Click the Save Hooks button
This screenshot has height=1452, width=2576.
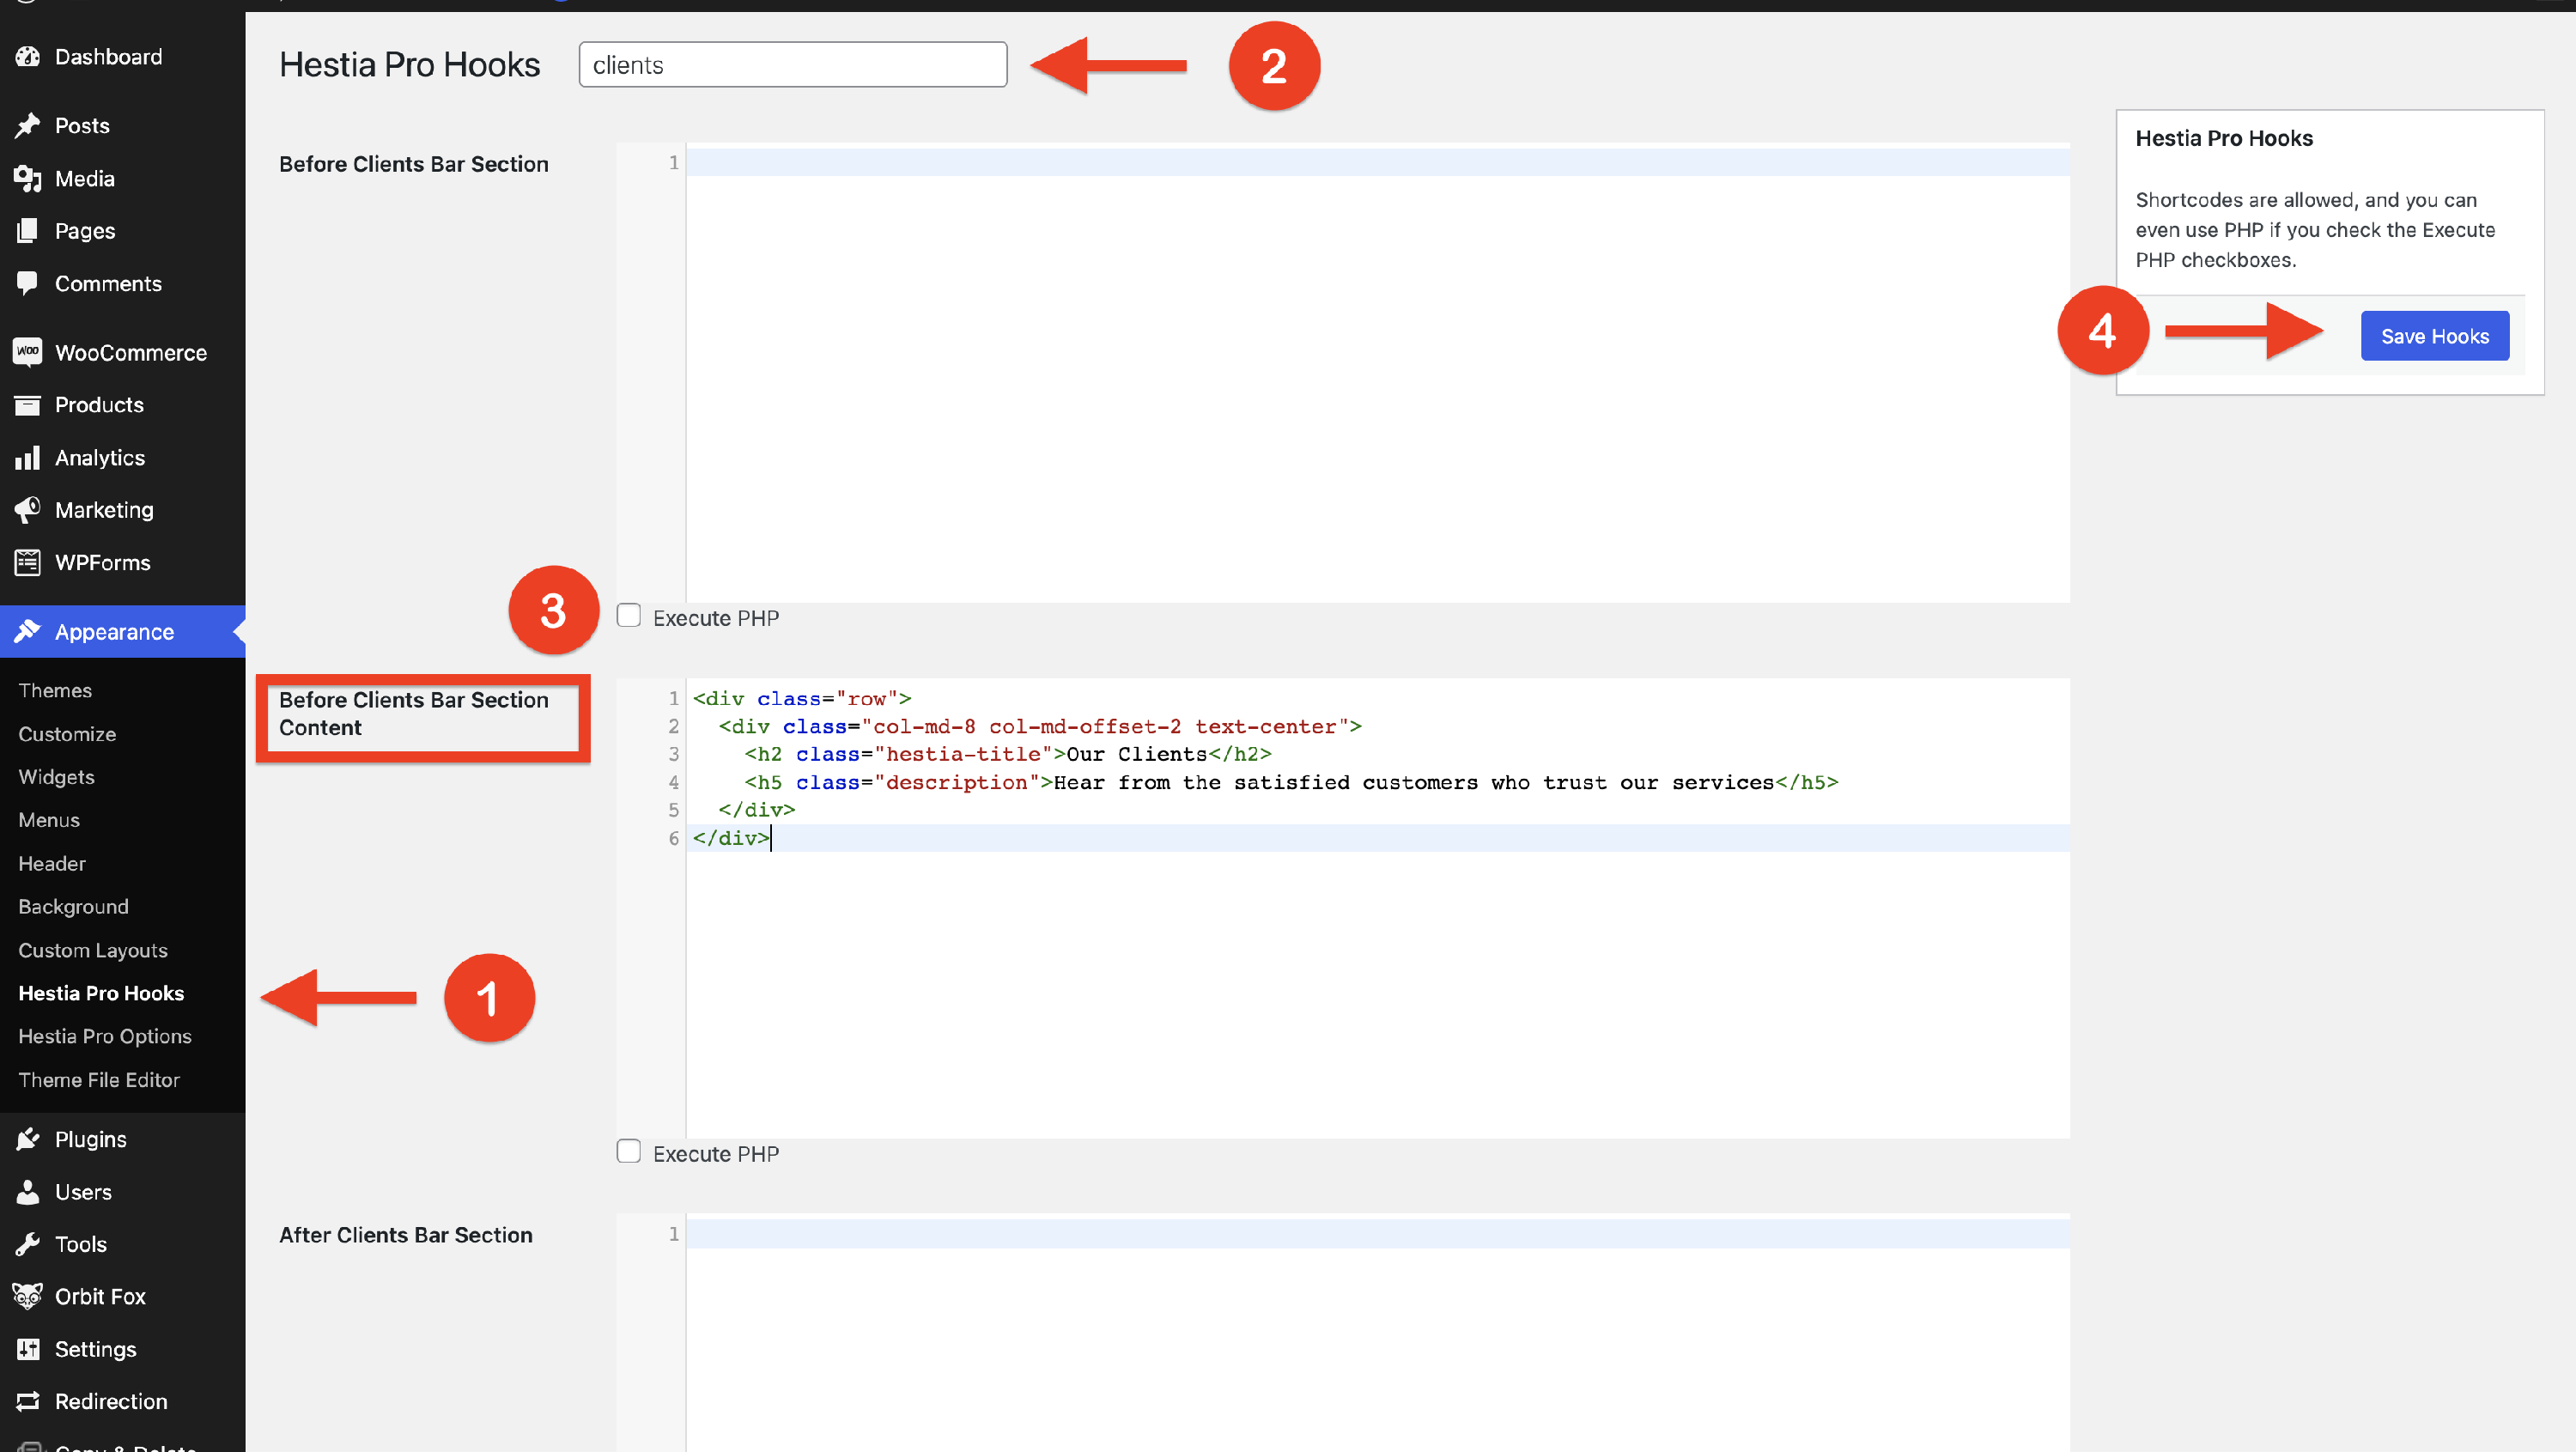tap(2434, 336)
